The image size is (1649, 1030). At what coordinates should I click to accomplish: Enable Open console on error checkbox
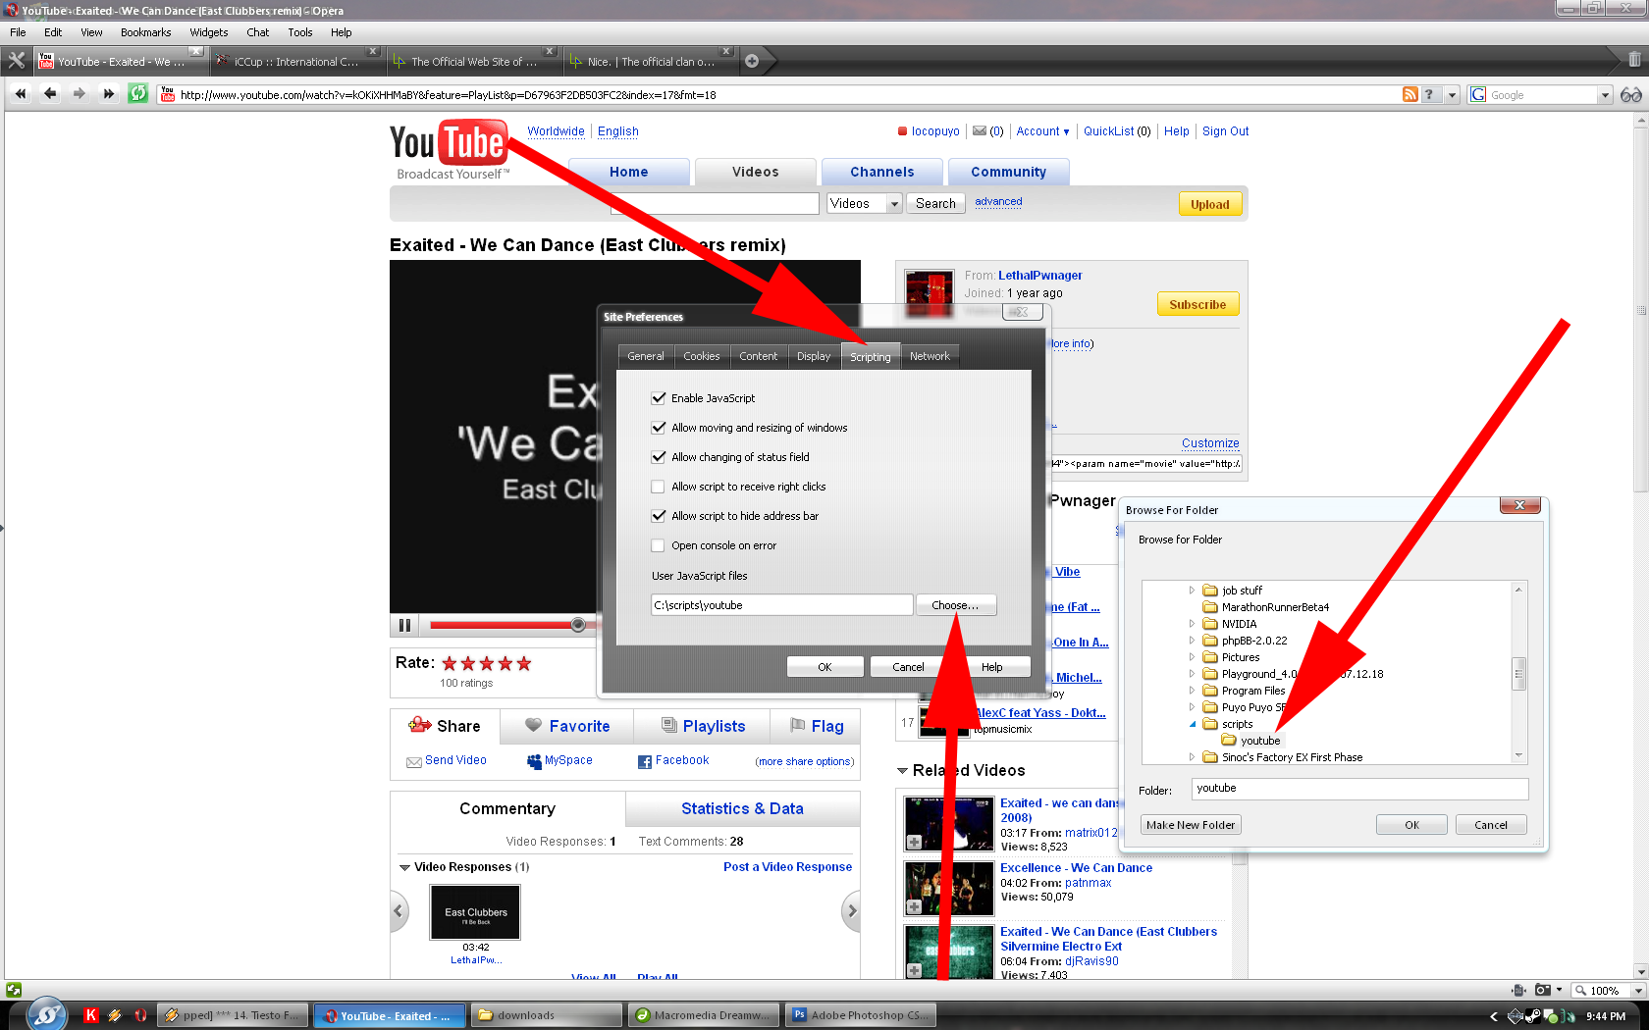pos(659,545)
